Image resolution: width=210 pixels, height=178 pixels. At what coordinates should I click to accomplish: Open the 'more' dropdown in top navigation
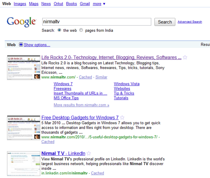99,4
